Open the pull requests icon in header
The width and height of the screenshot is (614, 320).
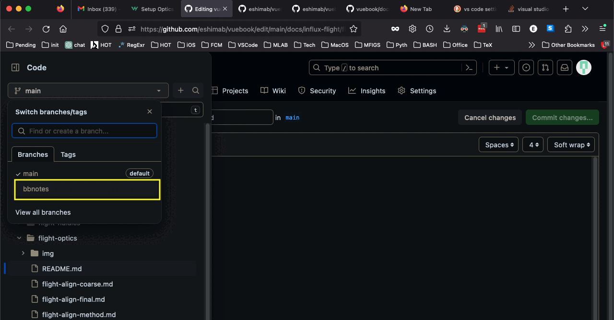pos(545,68)
